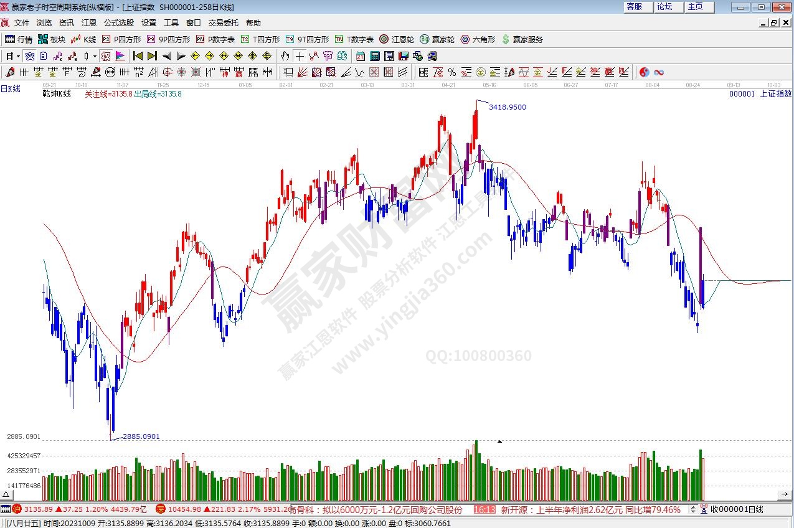Toggle the K线 candlestick chart view
The image size is (794, 528).
click(83, 39)
